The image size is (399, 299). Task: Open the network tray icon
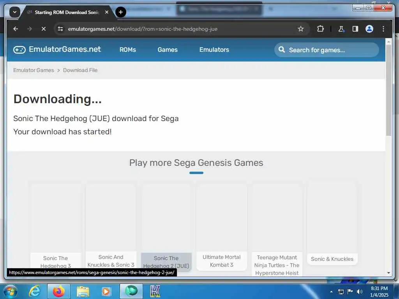[341, 292]
